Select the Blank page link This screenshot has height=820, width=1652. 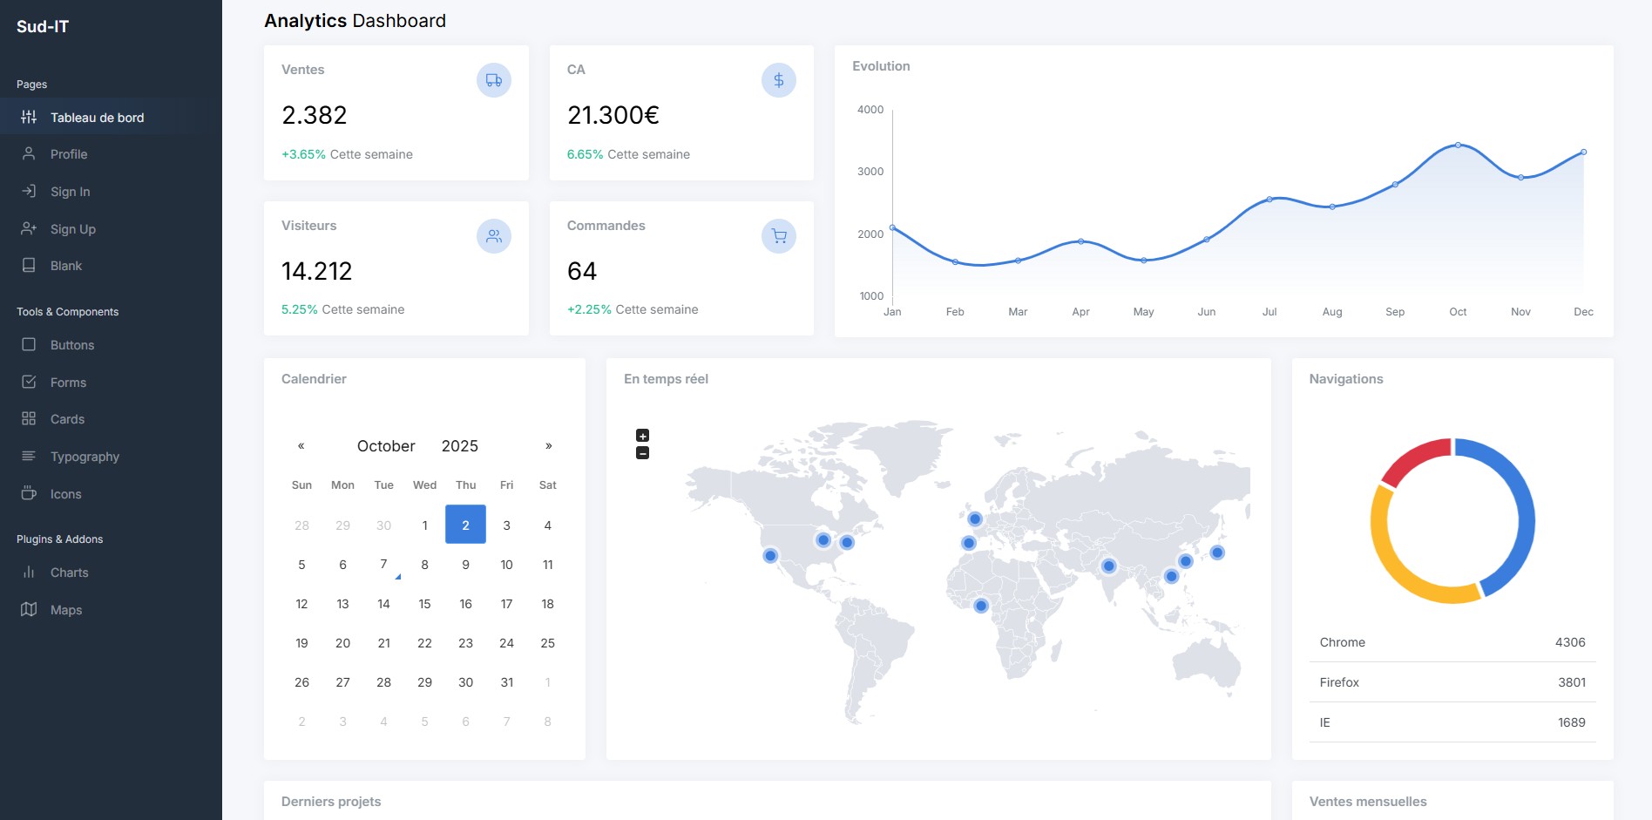tap(66, 265)
